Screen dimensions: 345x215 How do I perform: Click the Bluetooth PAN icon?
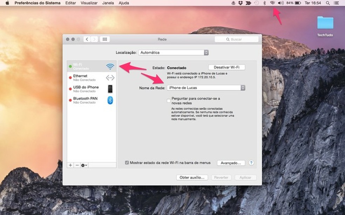[x=110, y=100]
